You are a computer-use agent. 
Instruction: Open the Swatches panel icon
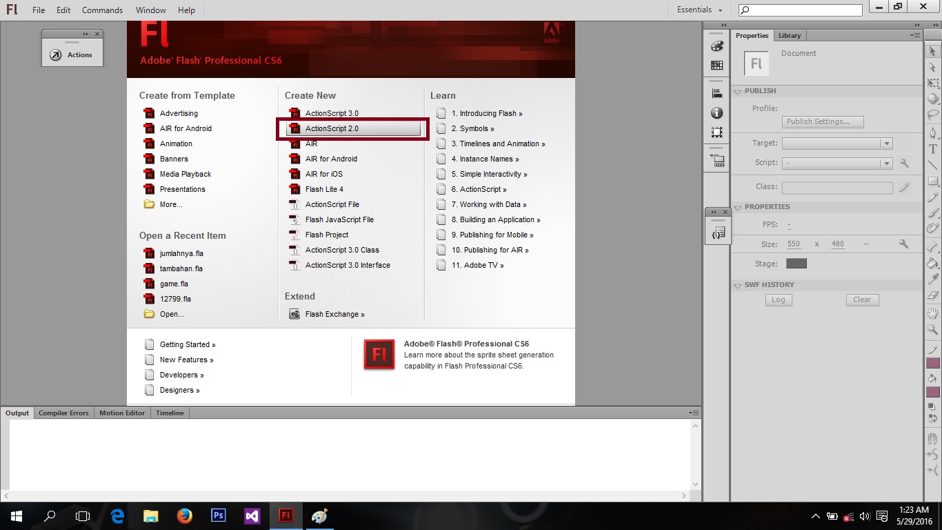(716, 64)
